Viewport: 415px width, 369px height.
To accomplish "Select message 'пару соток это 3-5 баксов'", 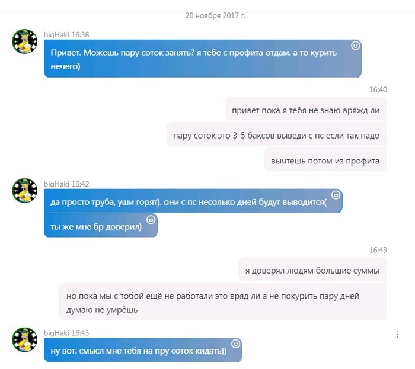I will [277, 136].
